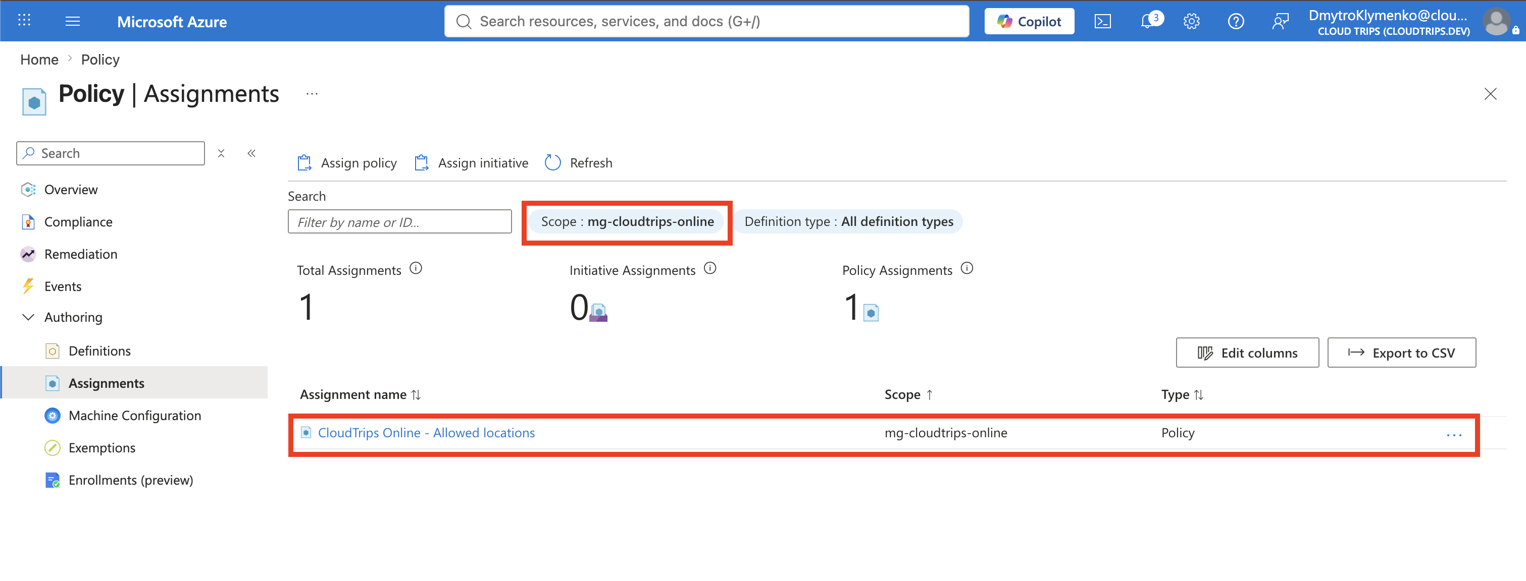Click the policy assignments count icon

point(871,312)
